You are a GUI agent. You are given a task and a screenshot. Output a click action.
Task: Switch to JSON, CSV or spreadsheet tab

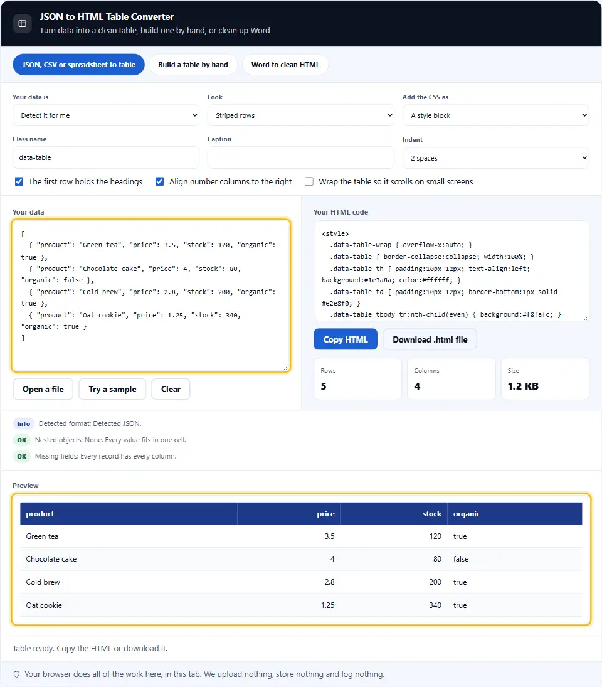[79, 65]
